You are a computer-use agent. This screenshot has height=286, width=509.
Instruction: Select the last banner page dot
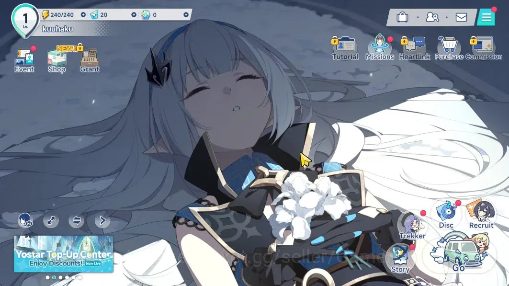[80, 277]
